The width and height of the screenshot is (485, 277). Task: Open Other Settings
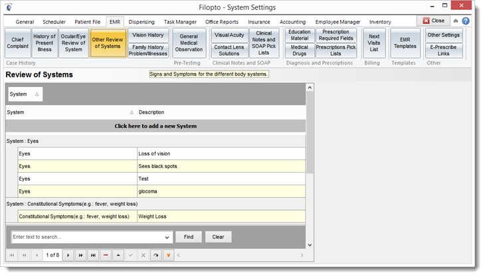tap(444, 35)
